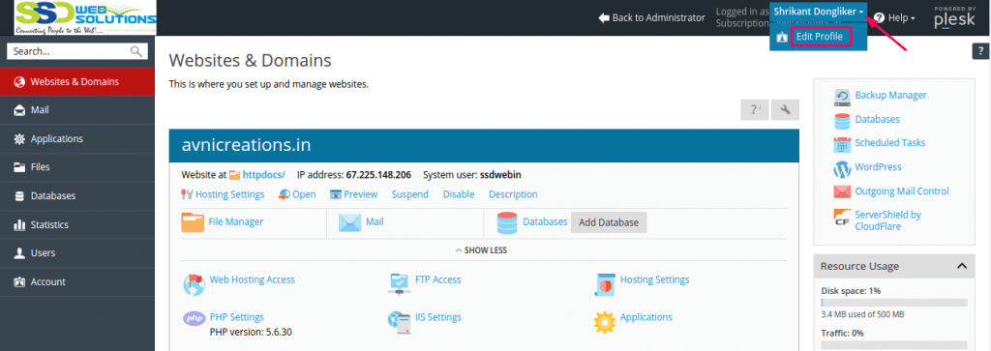The height and width of the screenshot is (351, 991).
Task: Click the Scheduled Tasks calendar icon
Action: [x=843, y=144]
